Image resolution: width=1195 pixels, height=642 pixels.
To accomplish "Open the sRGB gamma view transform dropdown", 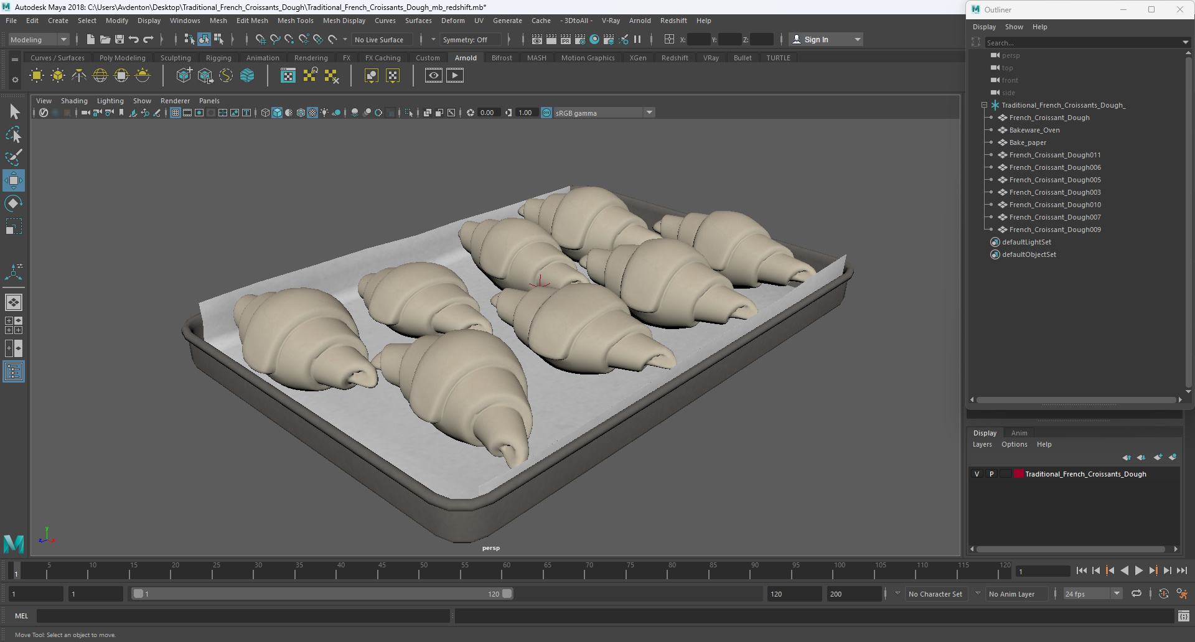I will [x=604, y=113].
